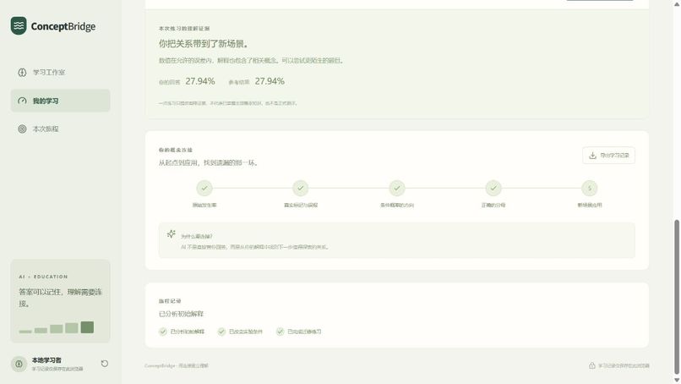
Task: Click the first journey log check icon
Action: click(163, 332)
